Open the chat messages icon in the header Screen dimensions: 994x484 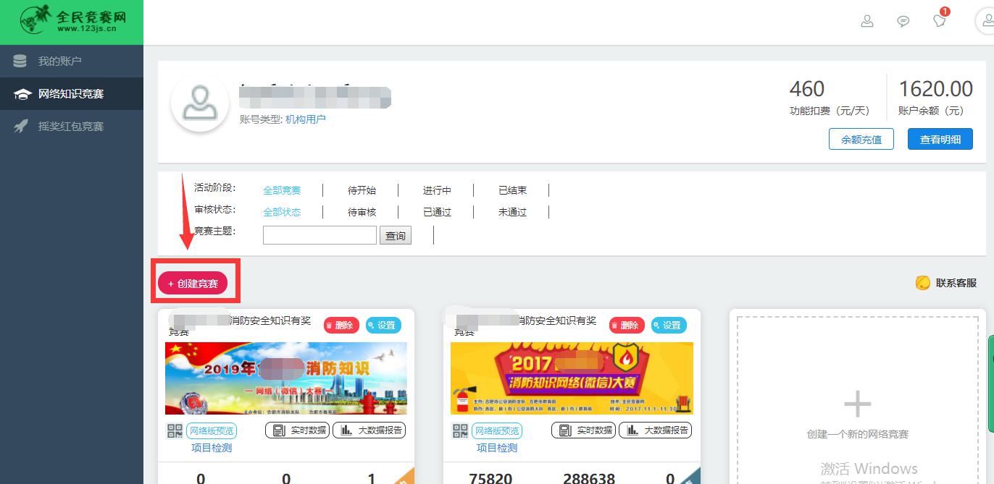[903, 22]
